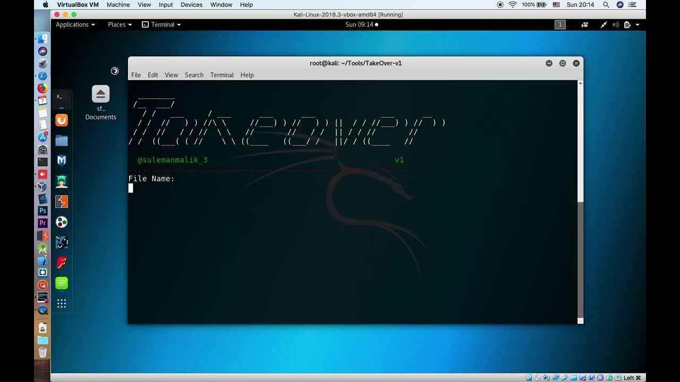Viewport: 680px width, 382px height.
Task: Open macOS Terminal in the dock
Action: tap(42, 162)
